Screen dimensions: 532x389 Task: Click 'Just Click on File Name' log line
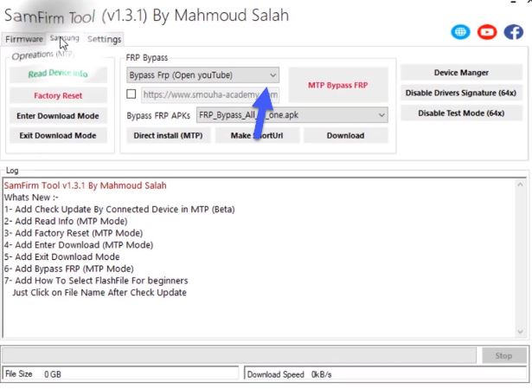(99, 293)
